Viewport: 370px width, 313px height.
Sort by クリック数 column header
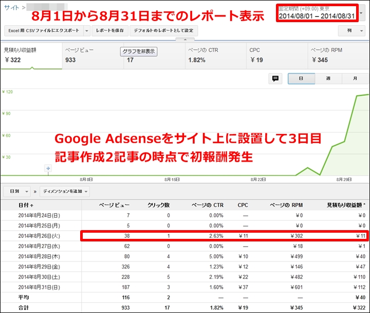coord(159,205)
